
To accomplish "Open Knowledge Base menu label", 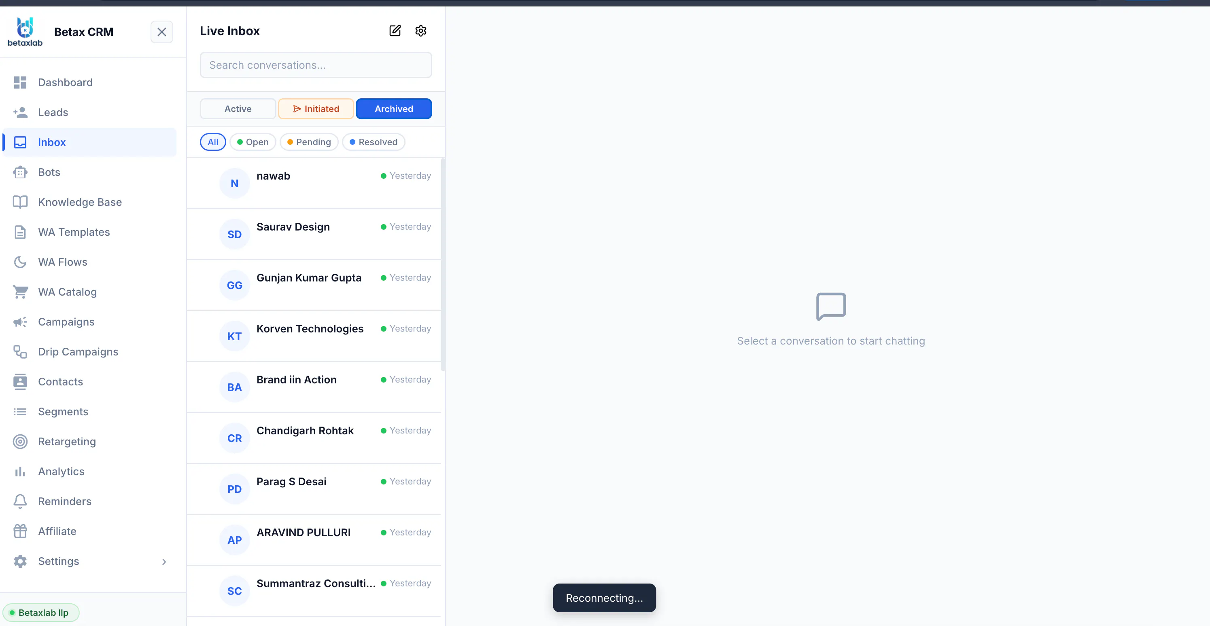I will click(80, 202).
